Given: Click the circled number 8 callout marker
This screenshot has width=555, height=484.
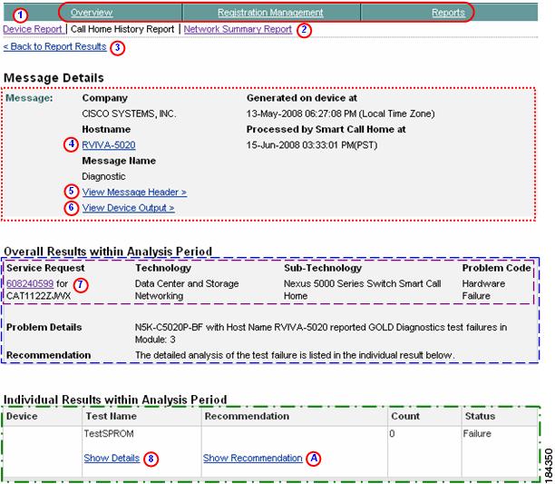Looking at the screenshot, I should pos(151,459).
